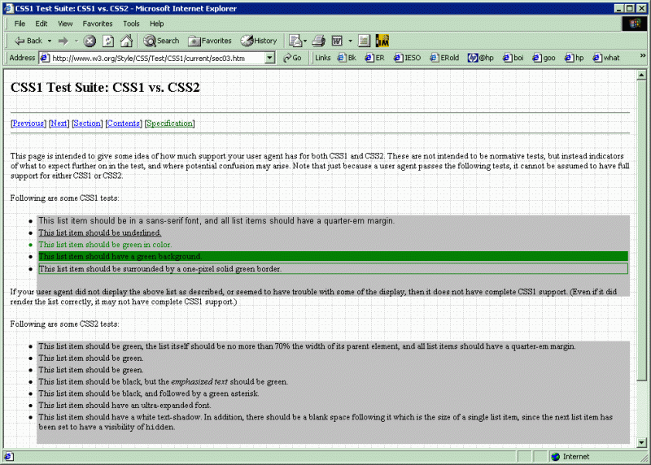Click the 'followed by a green asterisk' list item

(x=149, y=393)
